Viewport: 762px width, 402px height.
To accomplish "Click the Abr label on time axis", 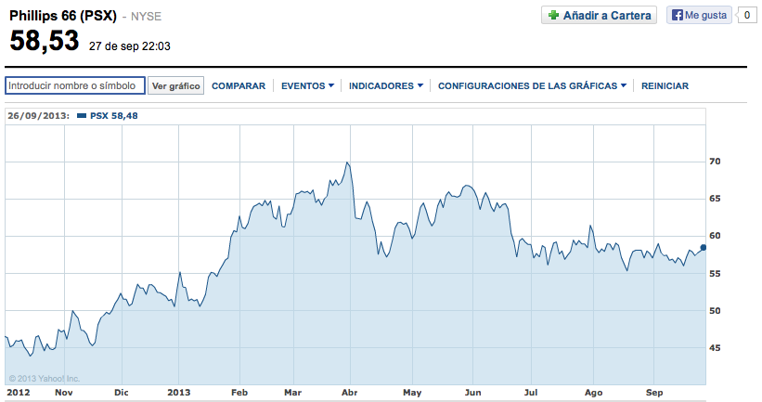I will 349,393.
